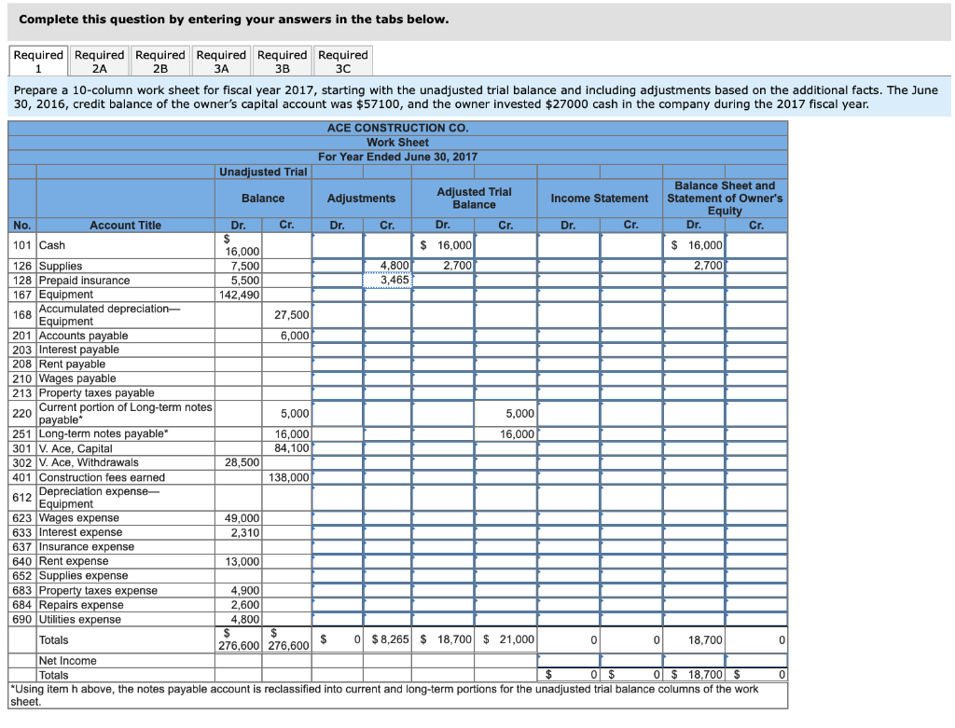Viewport: 955px width, 728px height.
Task: Click the Accumulated depreciation adjustments credit cell
Action: click(x=387, y=314)
